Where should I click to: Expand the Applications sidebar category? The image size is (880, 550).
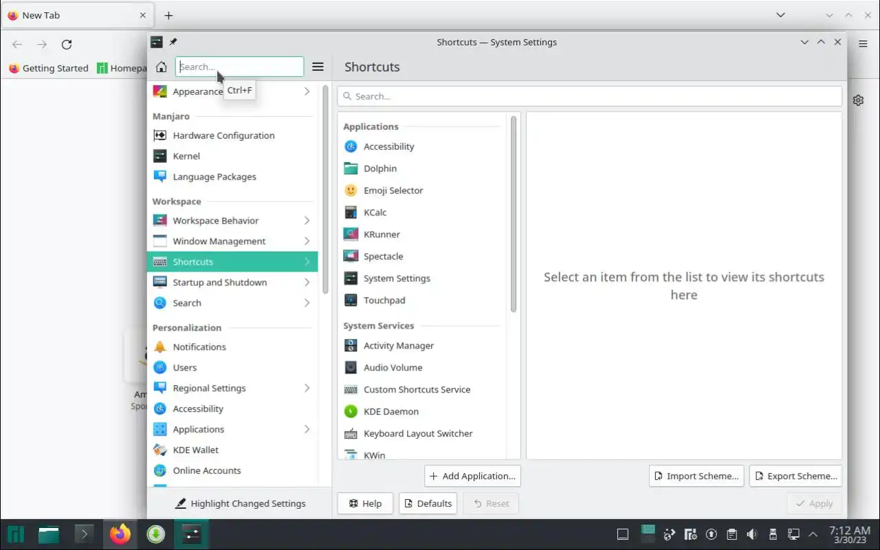click(x=307, y=430)
